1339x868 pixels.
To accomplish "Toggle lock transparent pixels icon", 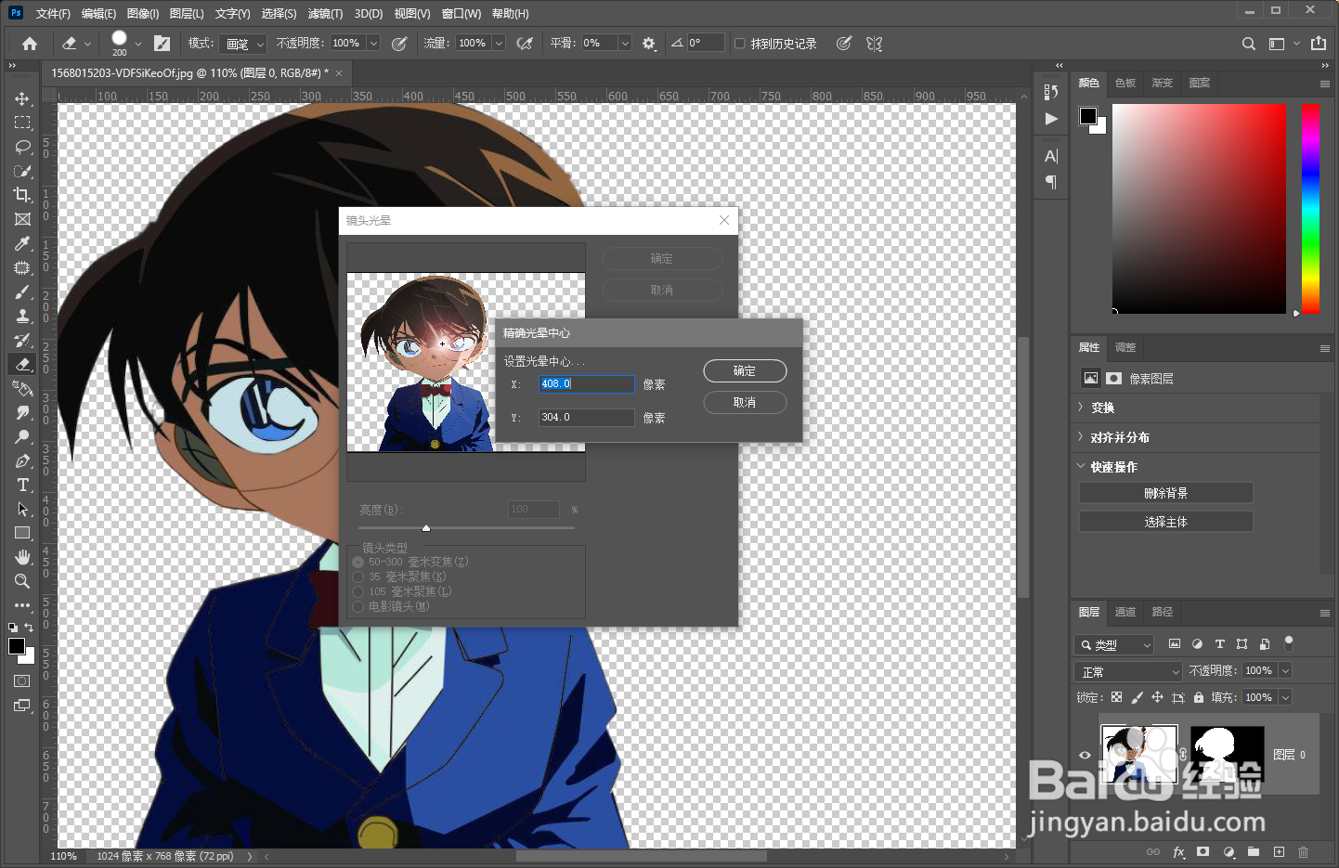I will (1117, 697).
